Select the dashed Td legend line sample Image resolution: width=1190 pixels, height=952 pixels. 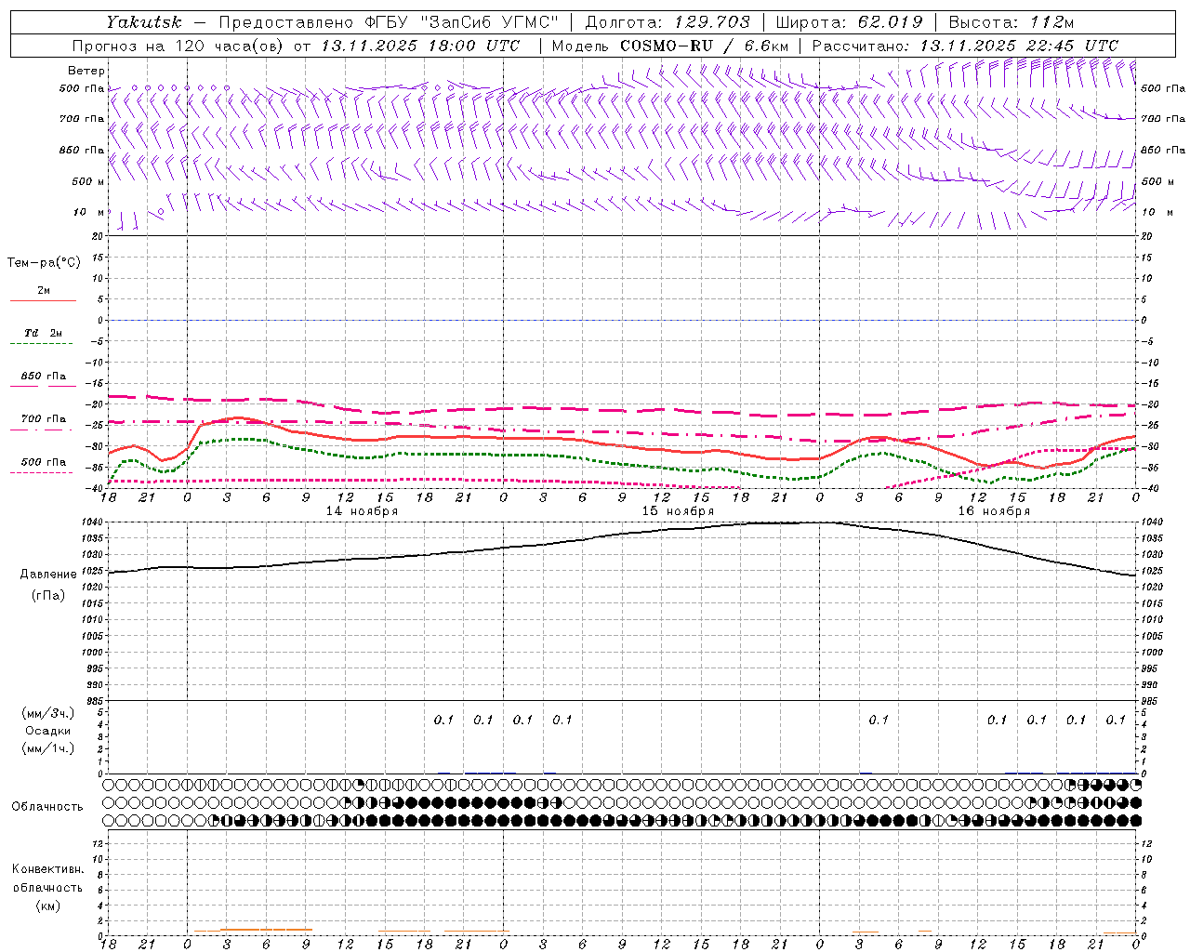pos(41,344)
